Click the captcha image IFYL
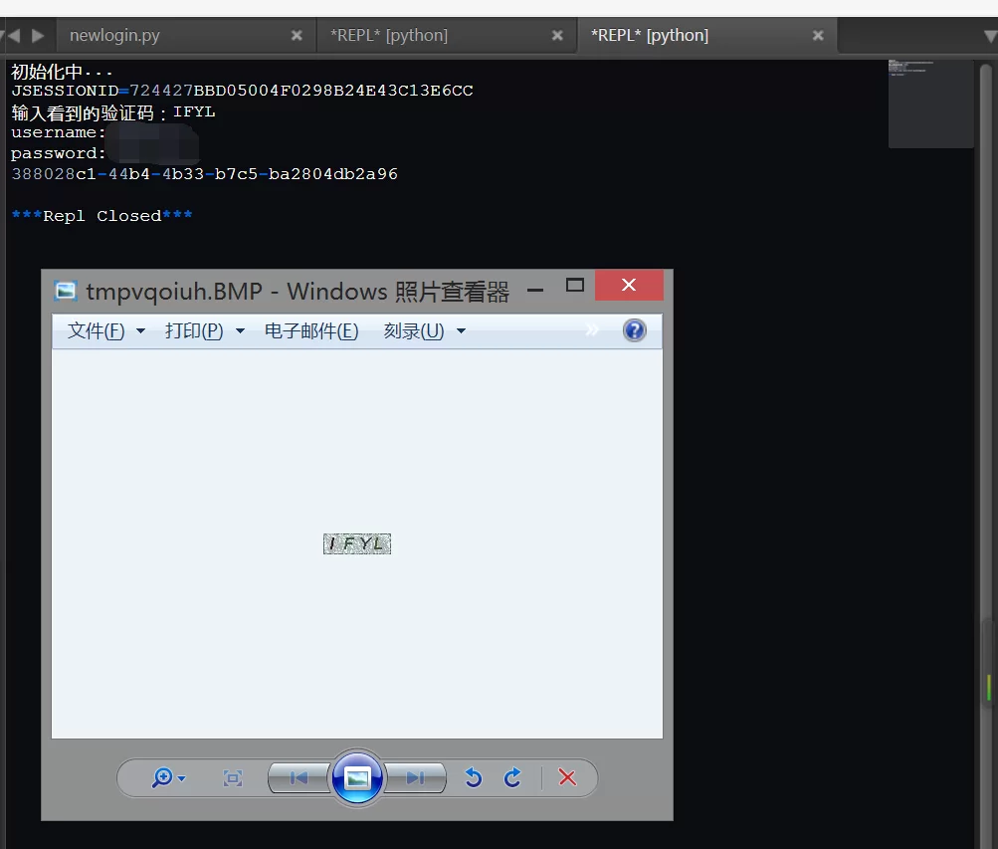 tap(357, 543)
